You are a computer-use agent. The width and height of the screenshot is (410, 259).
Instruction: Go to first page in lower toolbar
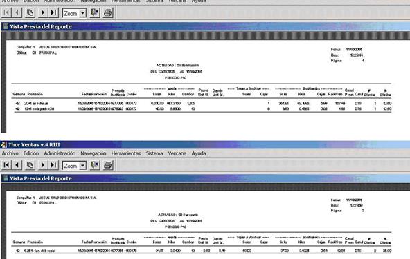pyautogui.click(x=6, y=165)
